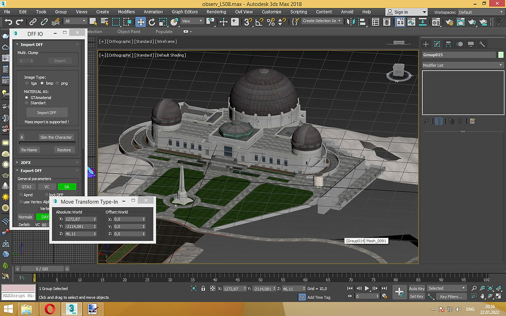Viewport: 506px width, 316px height.
Task: Open the Rendering menu
Action: pos(216,12)
